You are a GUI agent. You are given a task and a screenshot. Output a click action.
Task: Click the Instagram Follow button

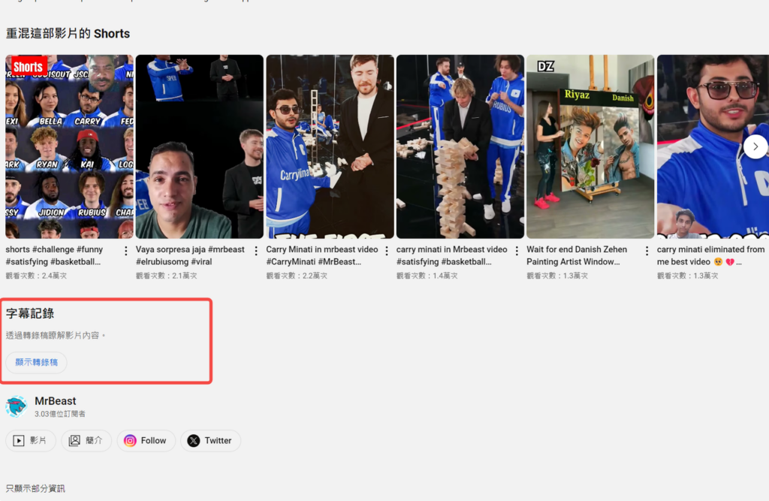[x=146, y=441]
